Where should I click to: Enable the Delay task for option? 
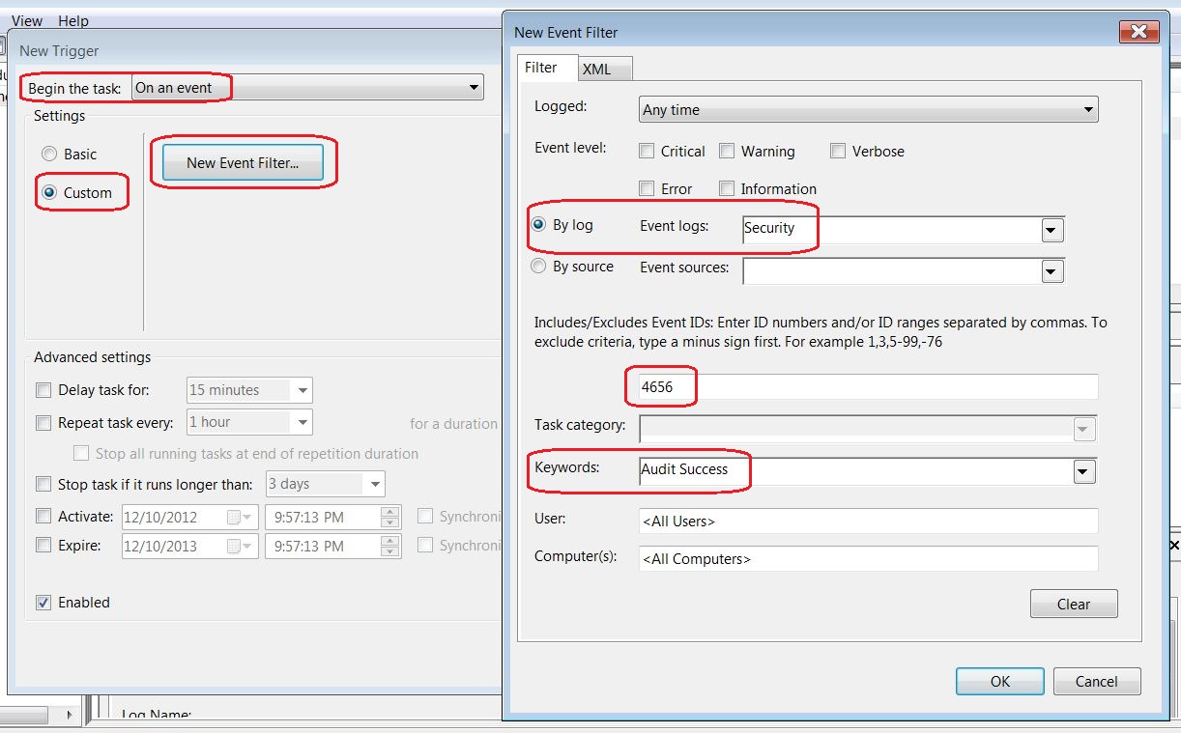[x=43, y=390]
